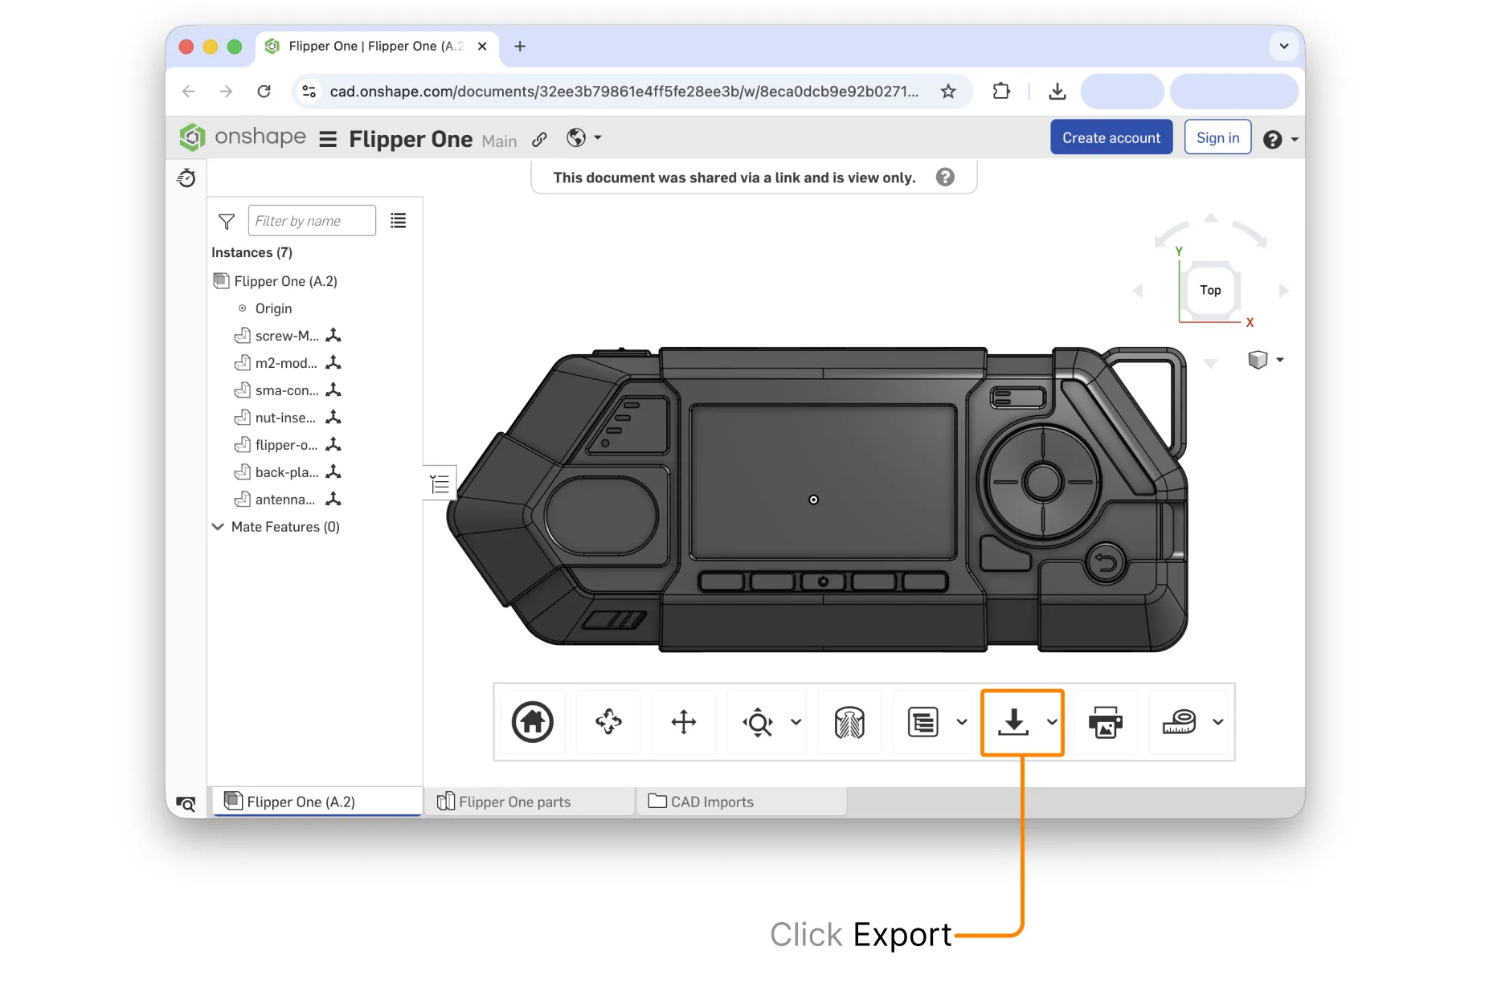Open the help question mark menu

point(1280,139)
